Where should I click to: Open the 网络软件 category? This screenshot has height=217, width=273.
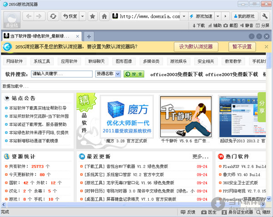coord(15,61)
